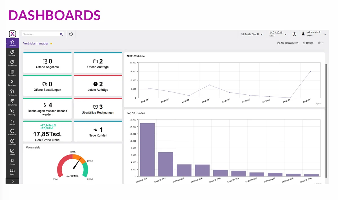
Task: Click the K000000124 bar in Top 10 Kunden
Action: [147, 150]
